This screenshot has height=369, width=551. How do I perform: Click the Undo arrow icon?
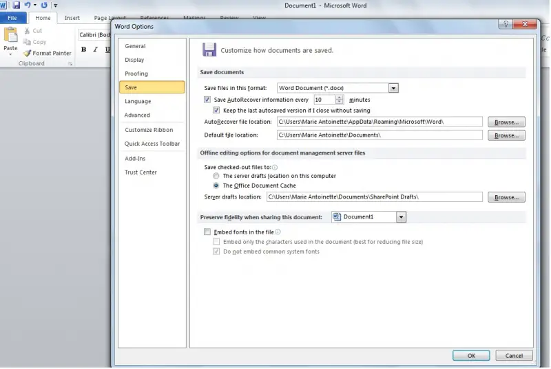(28, 5)
